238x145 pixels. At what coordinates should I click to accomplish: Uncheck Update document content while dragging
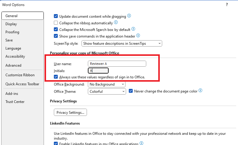(x=56, y=16)
